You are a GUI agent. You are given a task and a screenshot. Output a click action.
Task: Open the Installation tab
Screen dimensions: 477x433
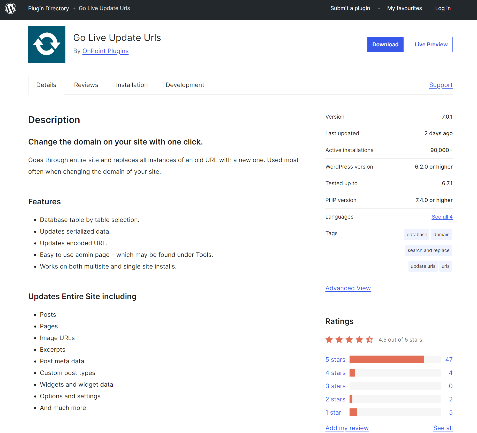click(132, 85)
